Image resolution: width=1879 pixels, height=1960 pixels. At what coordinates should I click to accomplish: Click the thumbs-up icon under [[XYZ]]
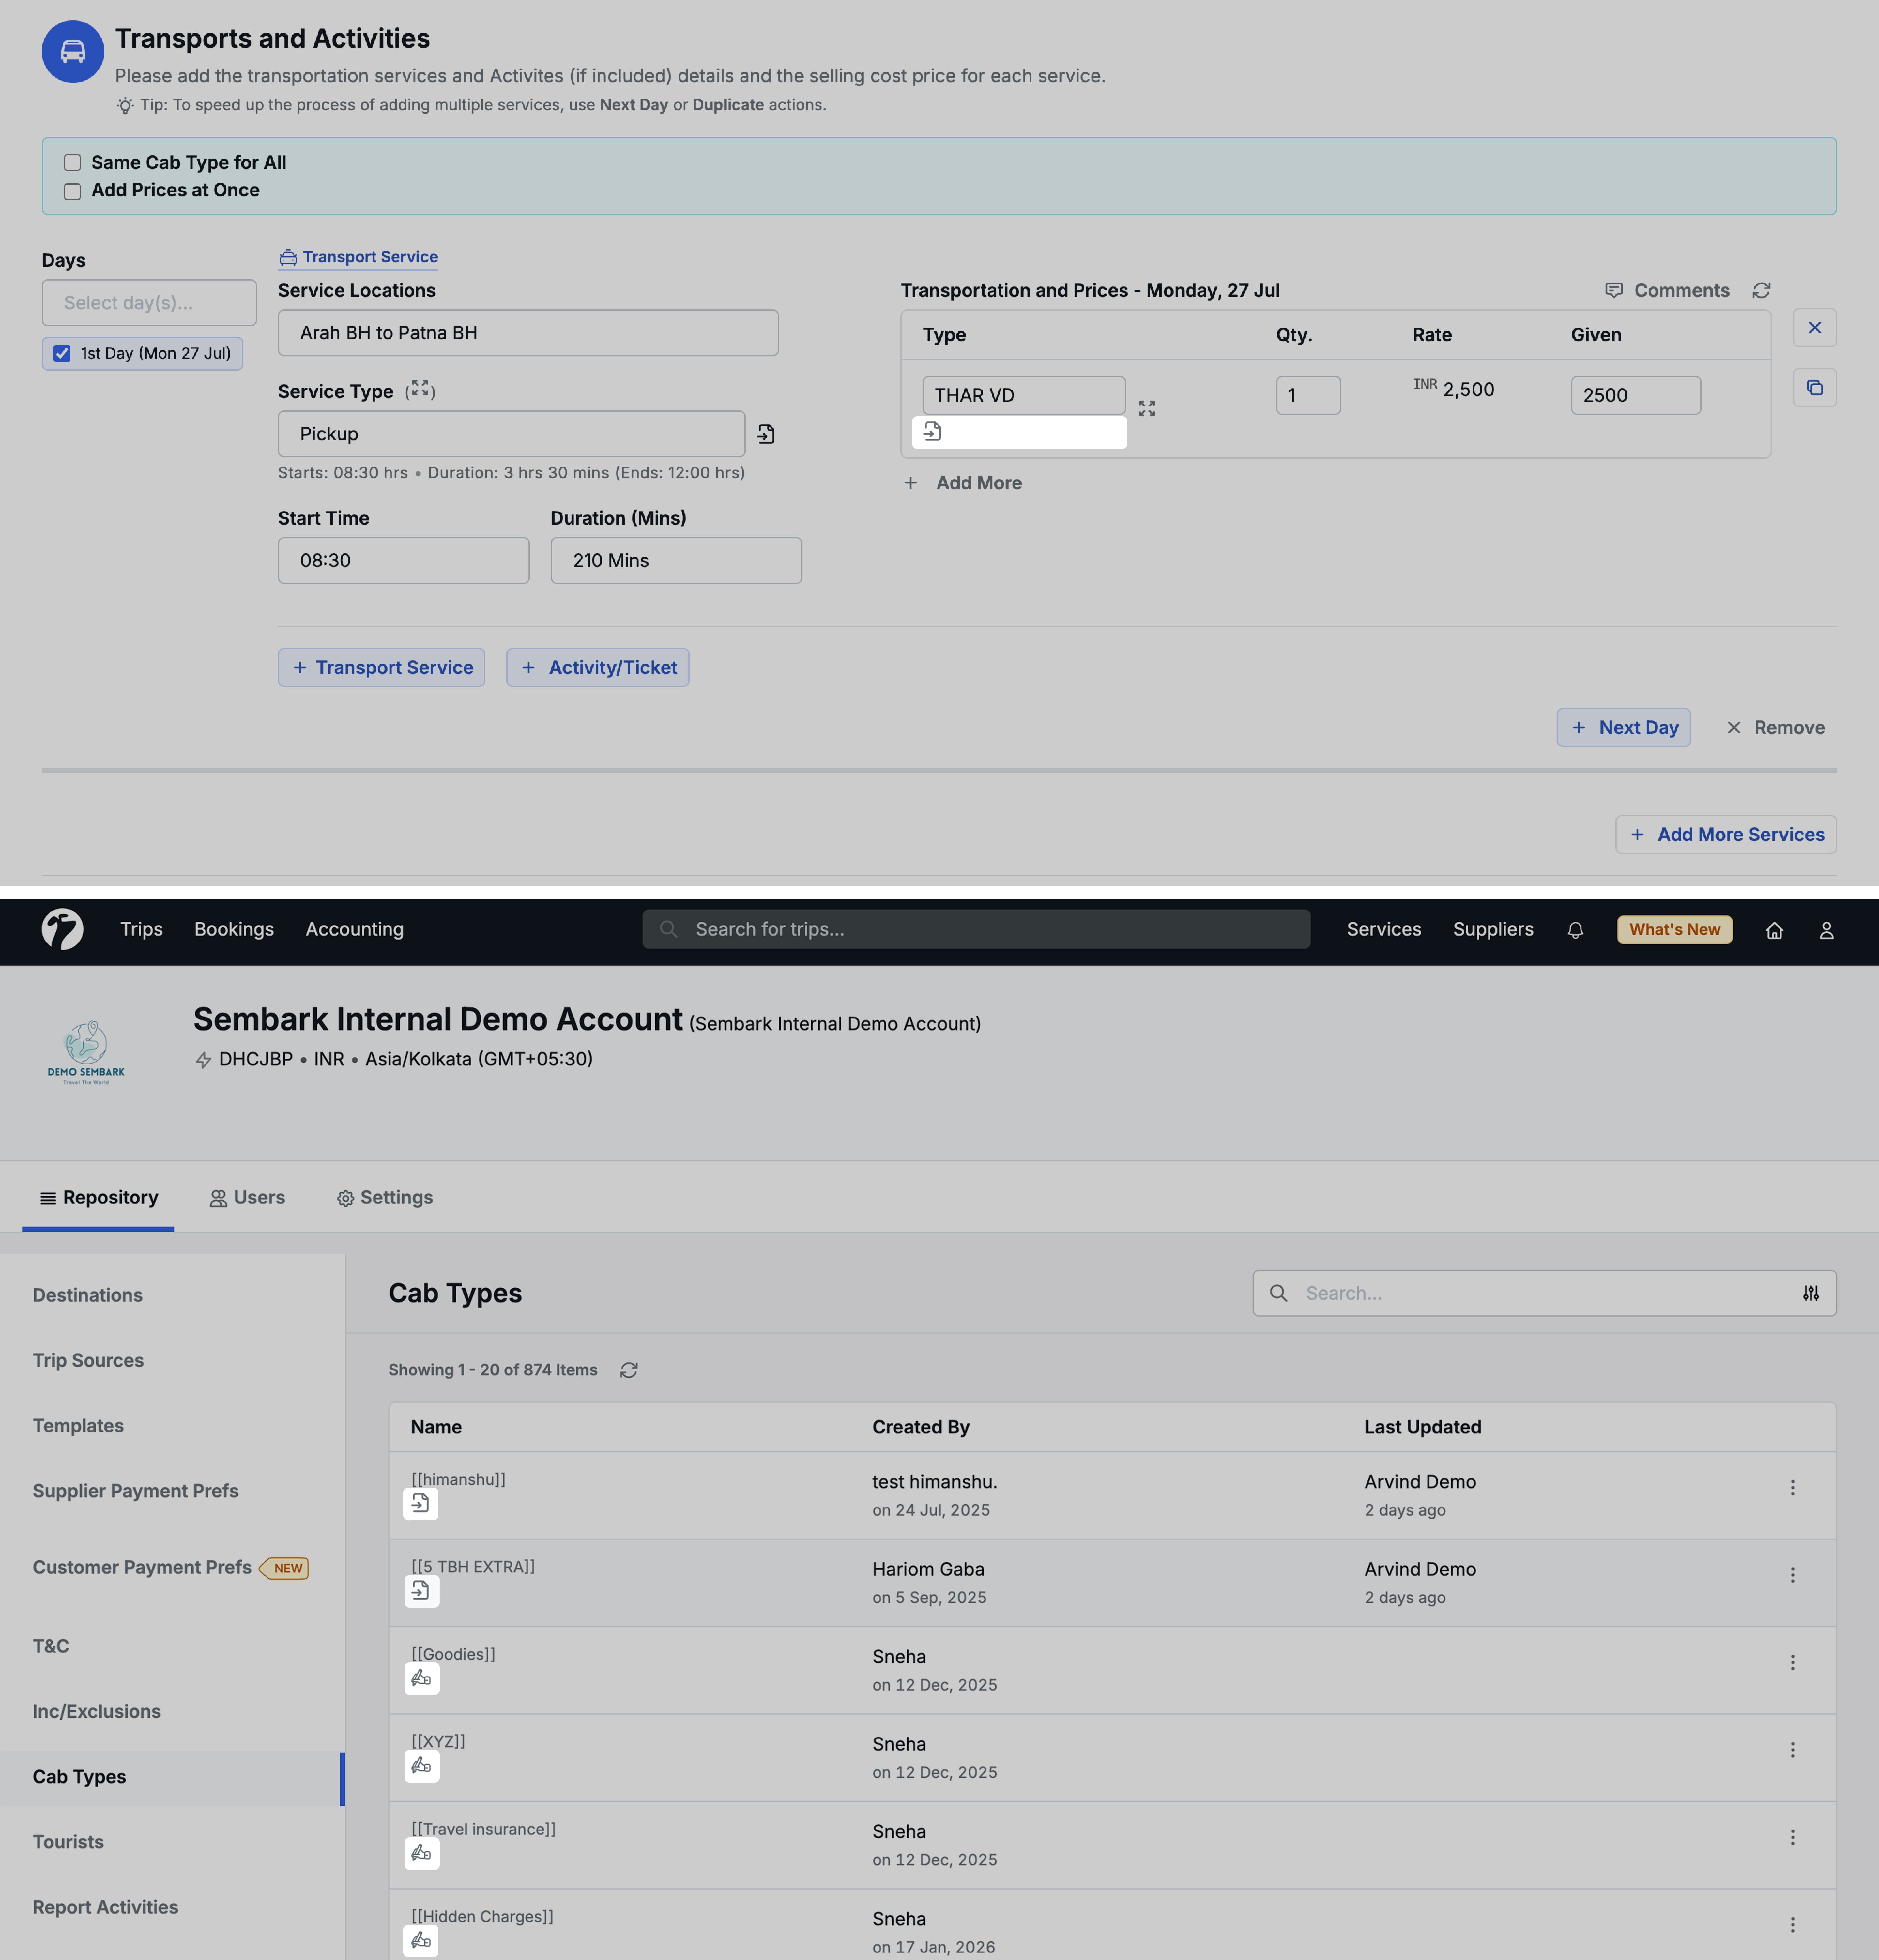point(421,1766)
